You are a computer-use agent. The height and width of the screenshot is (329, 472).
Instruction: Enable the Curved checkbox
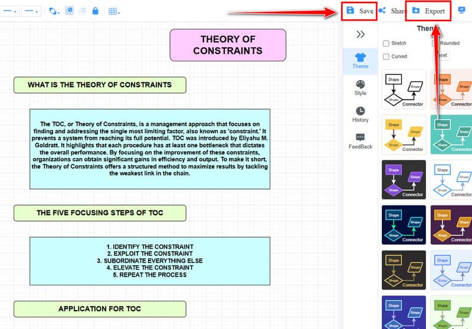386,57
